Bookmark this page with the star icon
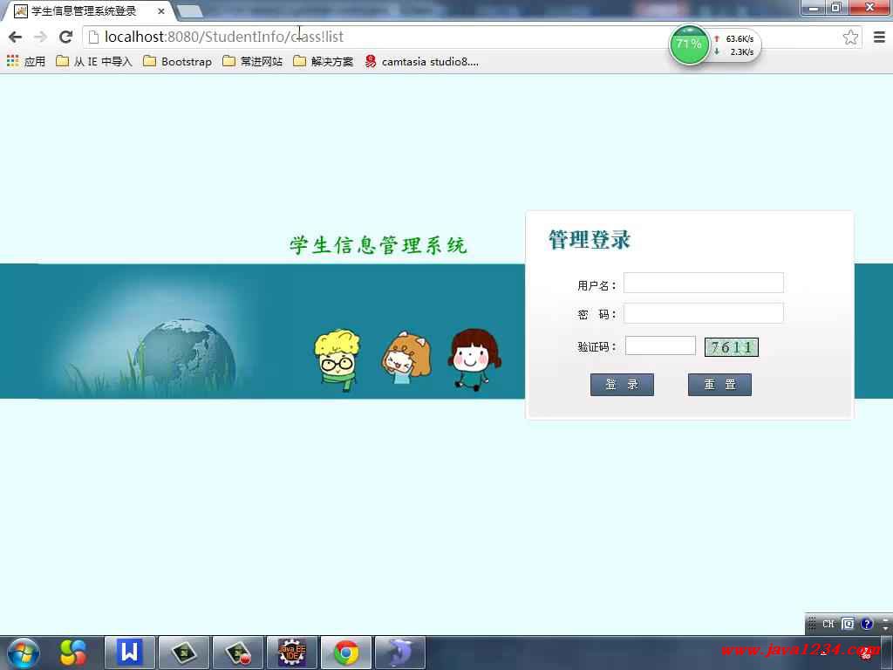The height and width of the screenshot is (670, 893). (850, 38)
